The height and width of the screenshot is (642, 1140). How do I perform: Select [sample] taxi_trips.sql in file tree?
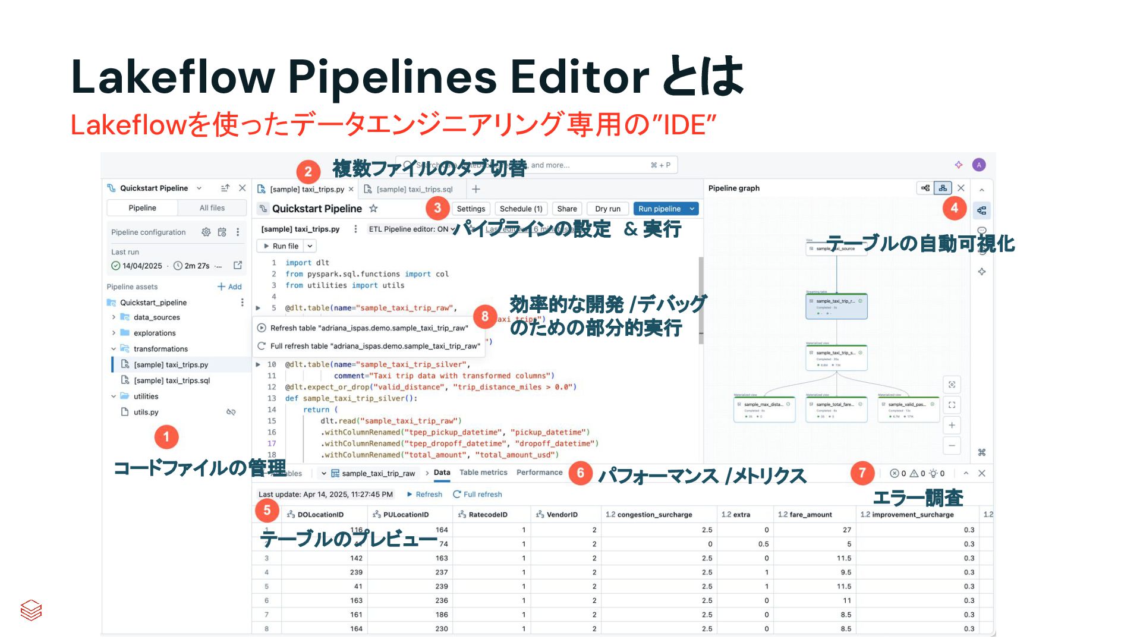(172, 380)
